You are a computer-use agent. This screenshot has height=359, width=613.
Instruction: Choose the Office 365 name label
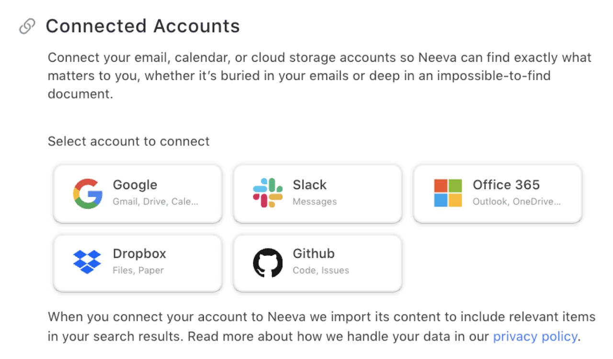[x=506, y=185]
